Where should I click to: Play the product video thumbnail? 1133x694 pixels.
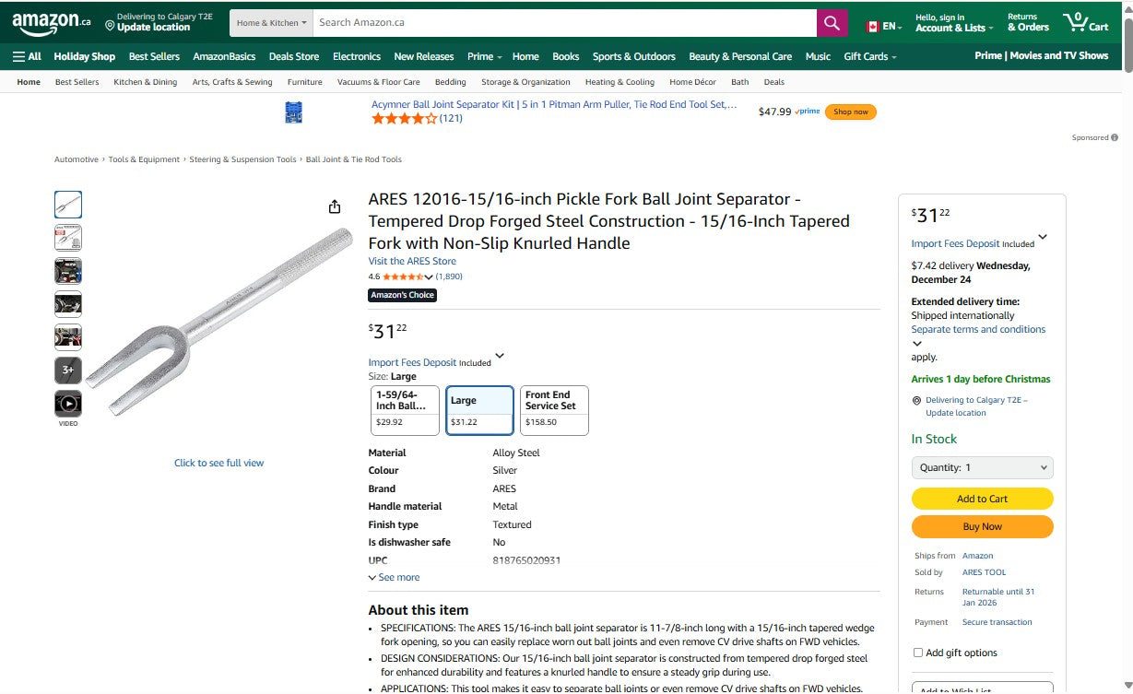67,403
